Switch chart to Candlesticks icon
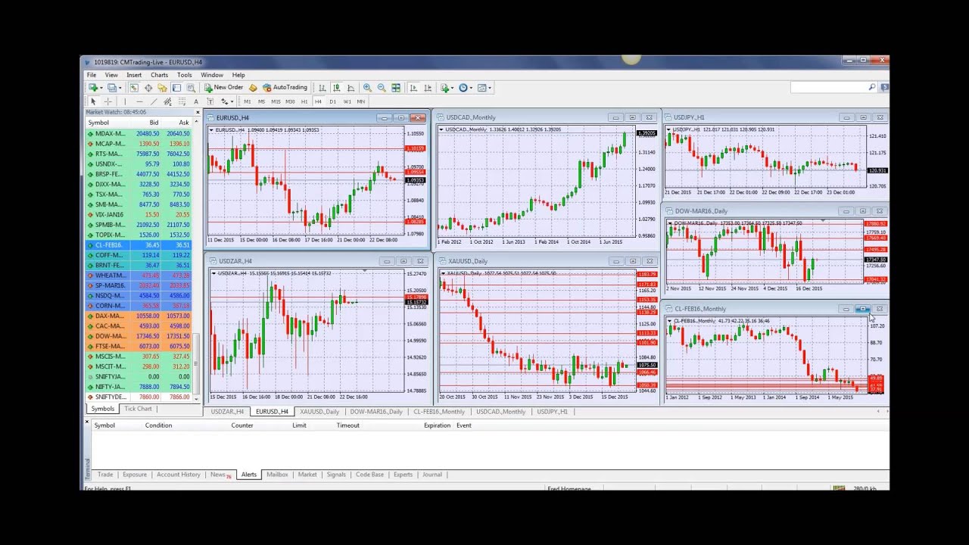Screen dimensions: 969x545 [336, 88]
